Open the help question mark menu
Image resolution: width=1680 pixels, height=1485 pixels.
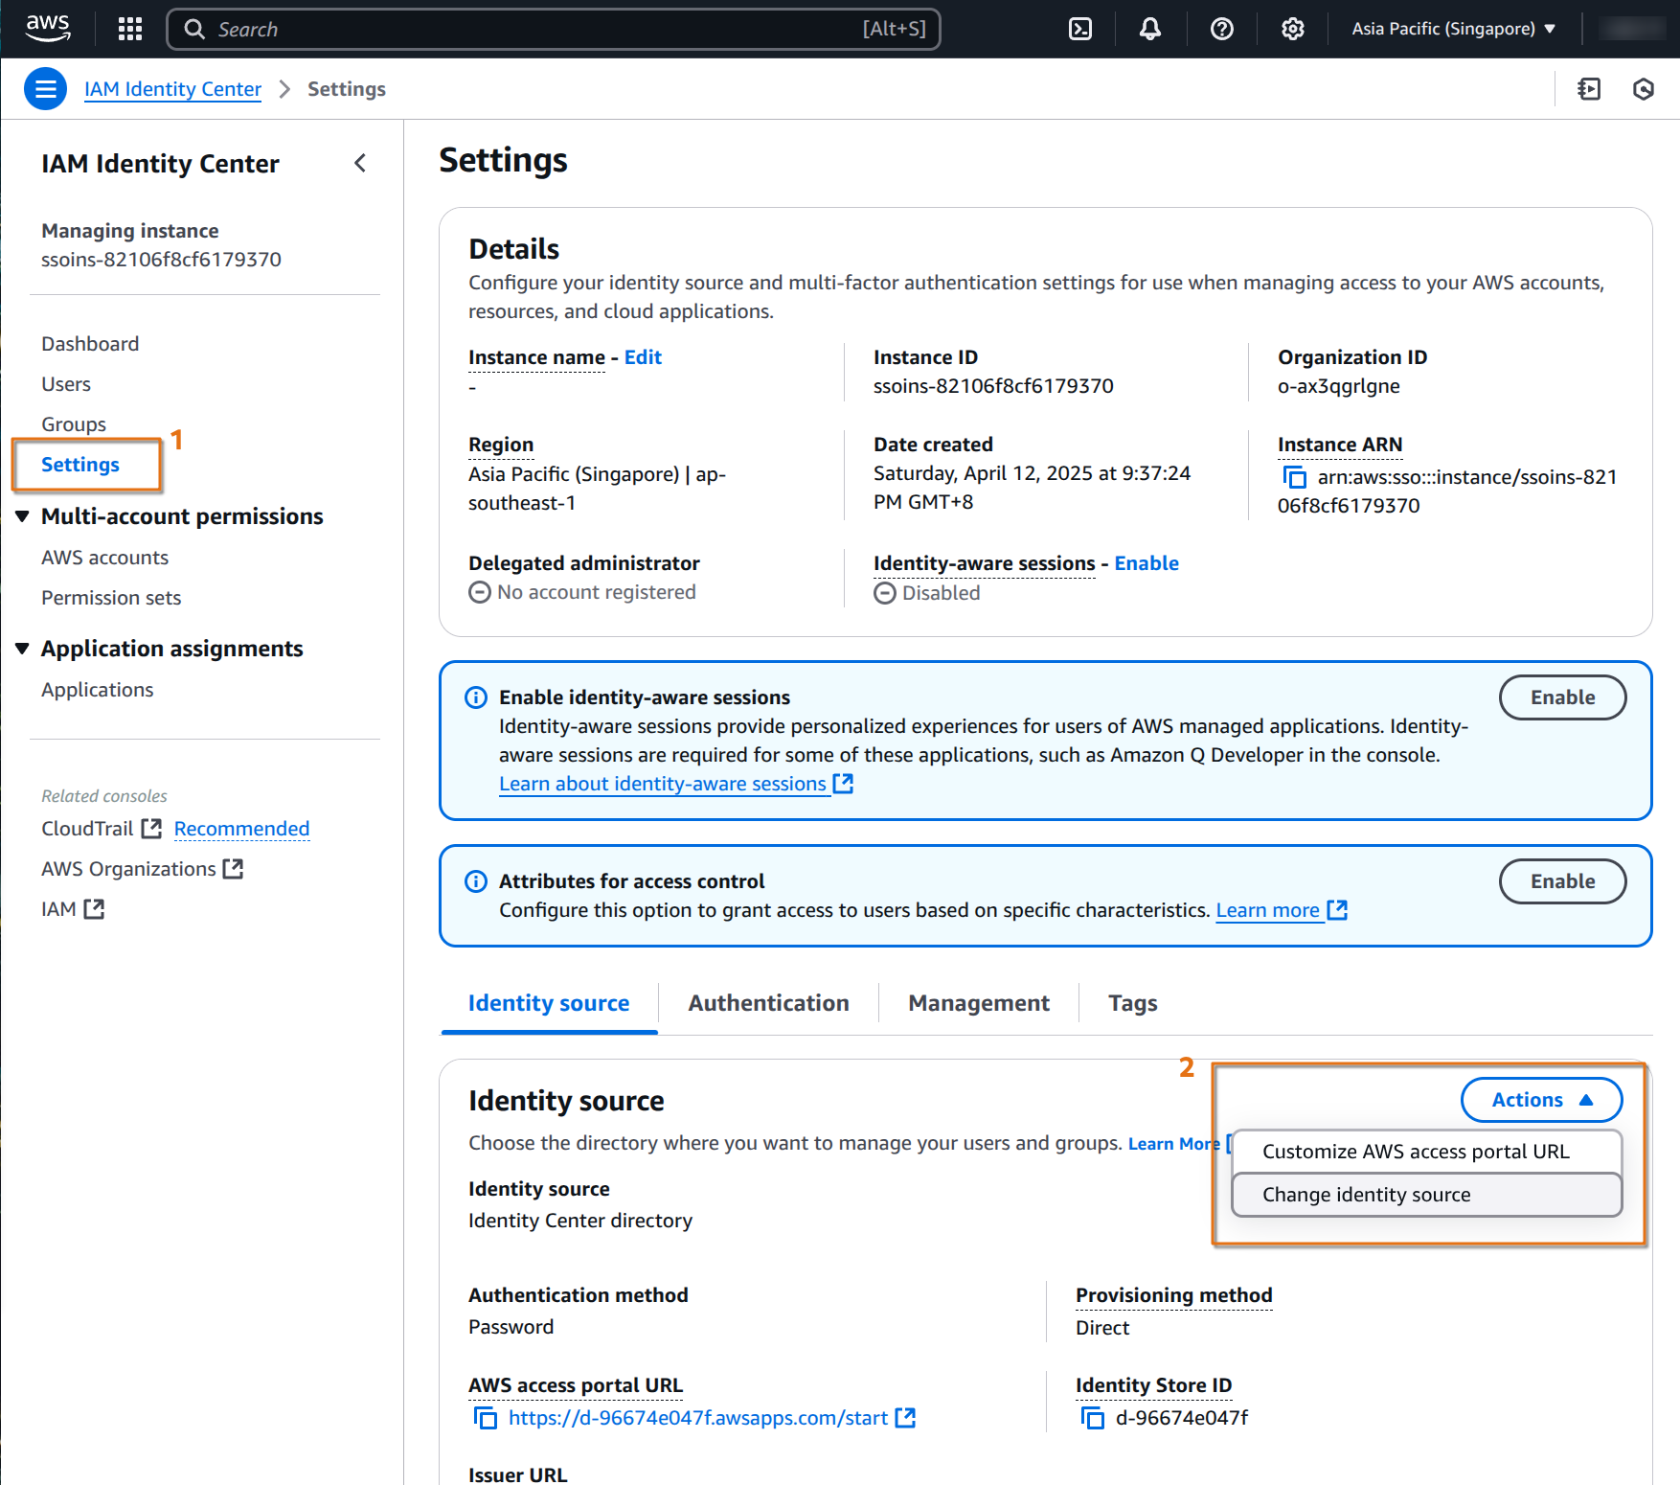point(1222,29)
